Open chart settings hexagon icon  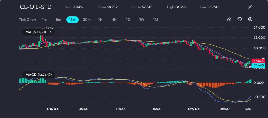click(250, 19)
